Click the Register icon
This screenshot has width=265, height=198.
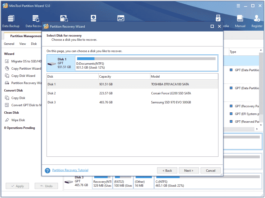click(256, 21)
